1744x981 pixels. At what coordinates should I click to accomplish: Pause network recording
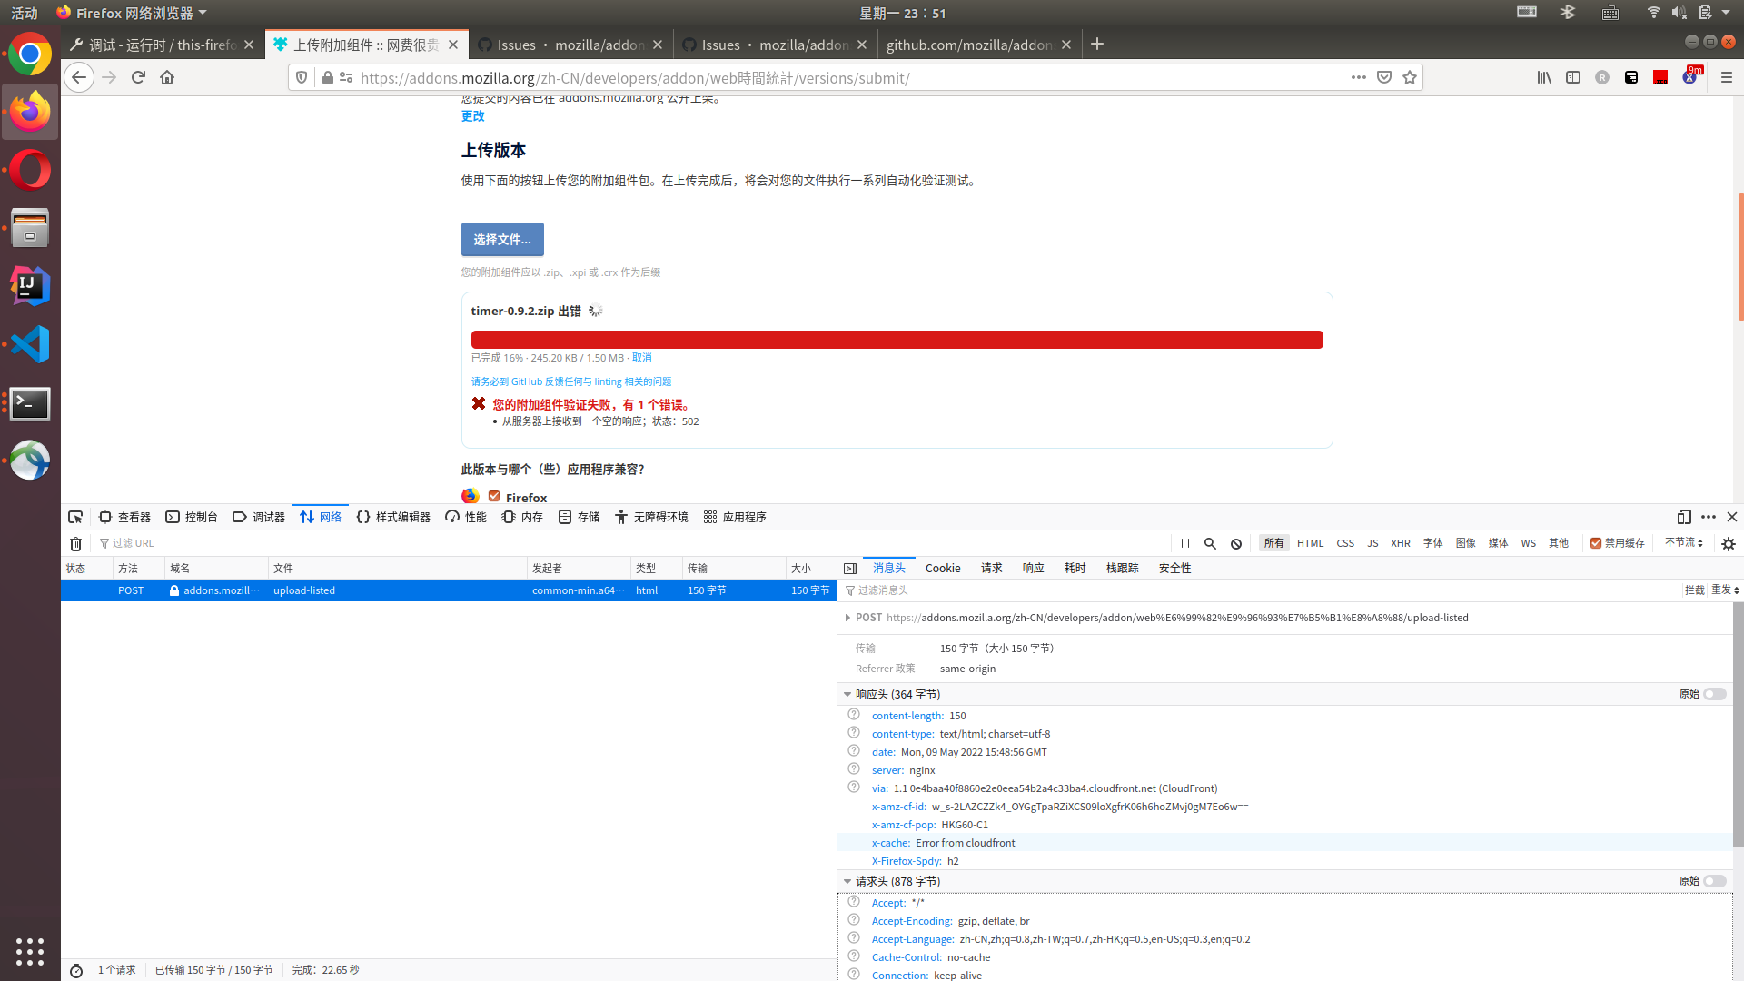pos(1185,543)
